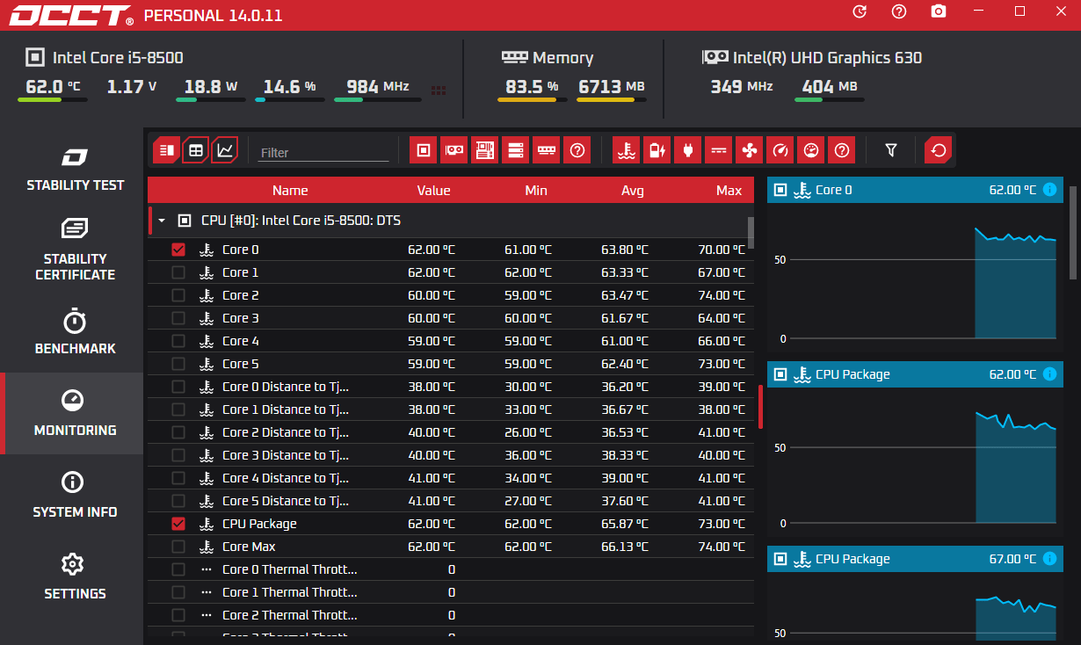Click the Filter text field
The image size is (1081, 645).
click(x=323, y=152)
